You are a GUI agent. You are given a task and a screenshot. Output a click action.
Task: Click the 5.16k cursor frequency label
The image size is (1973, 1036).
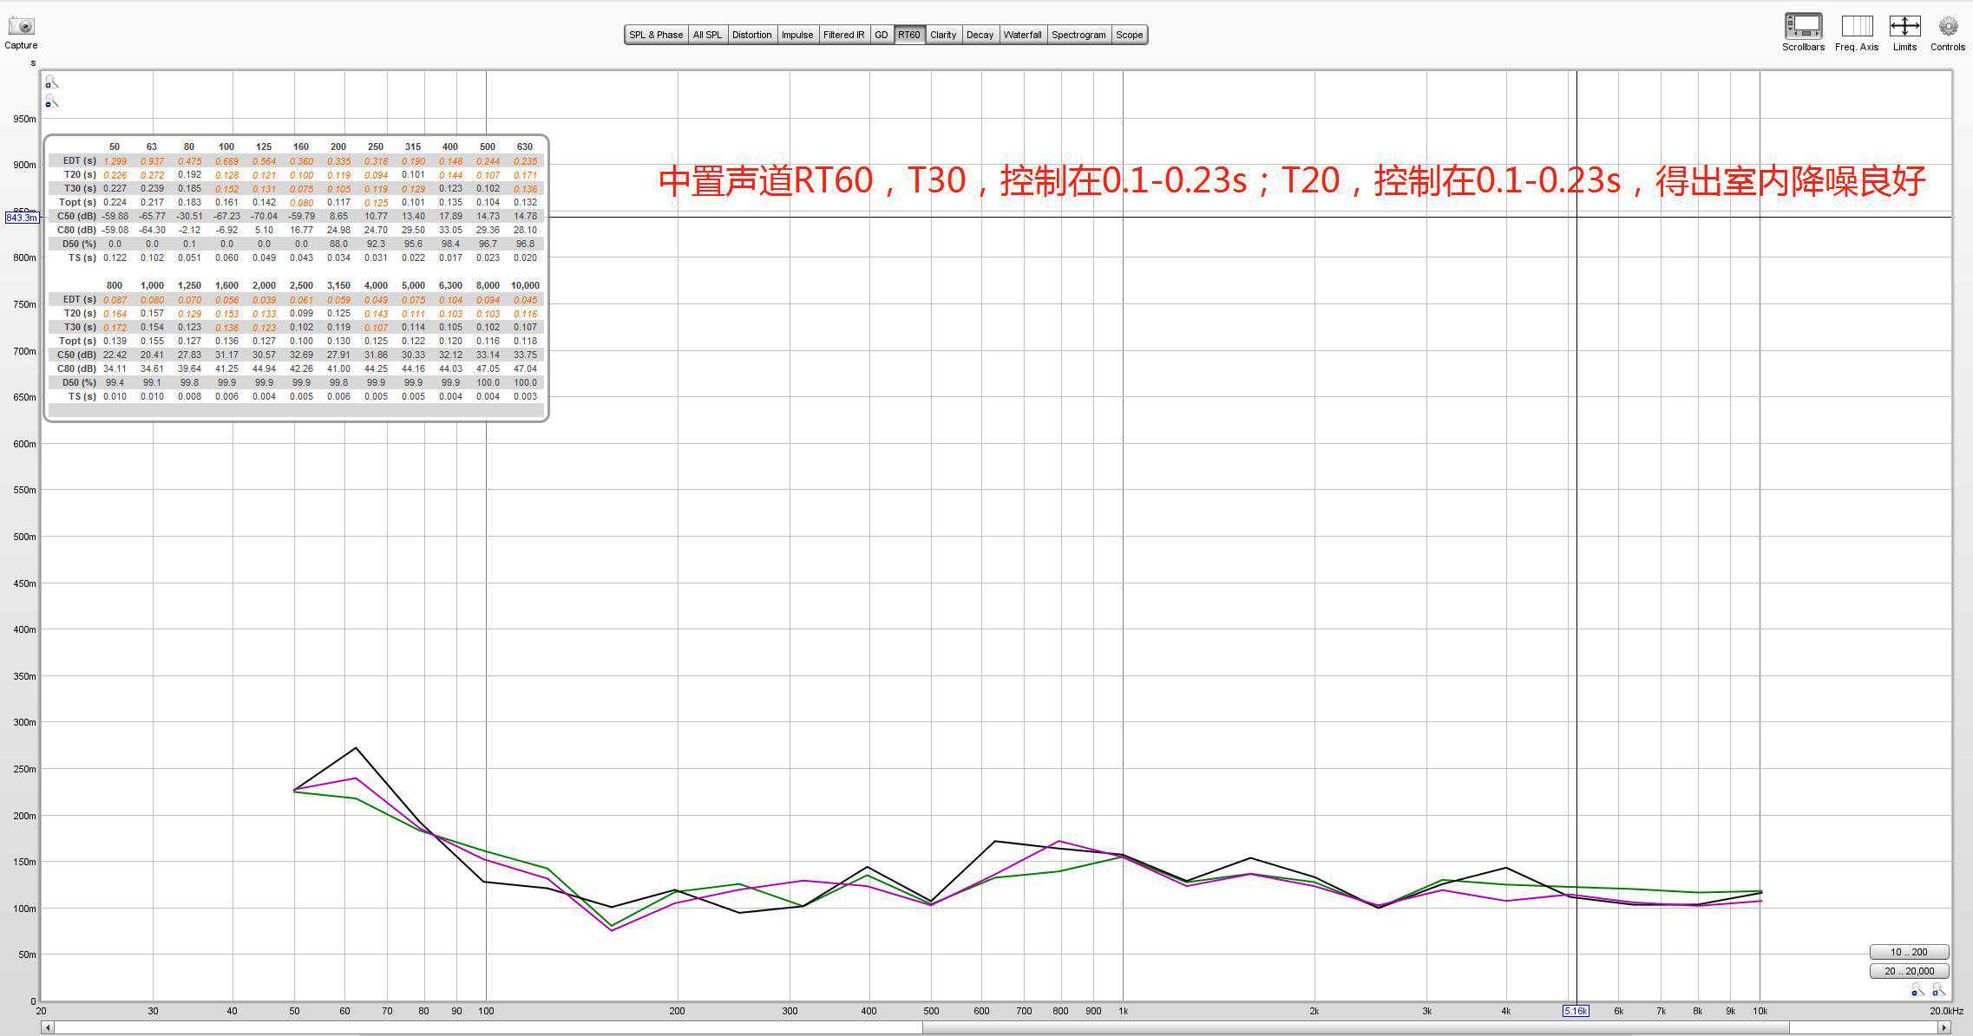(1576, 1011)
